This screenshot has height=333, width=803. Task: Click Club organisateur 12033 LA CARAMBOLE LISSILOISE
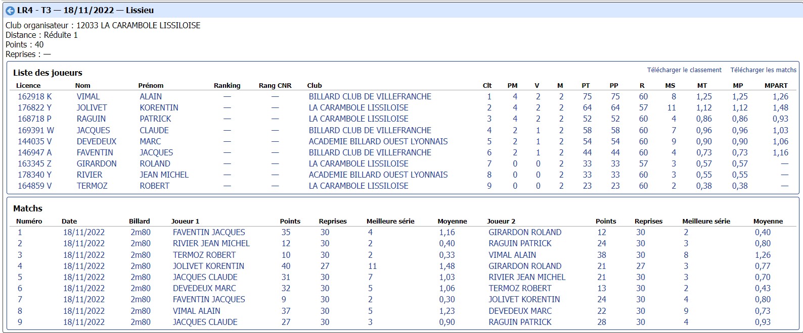point(103,25)
